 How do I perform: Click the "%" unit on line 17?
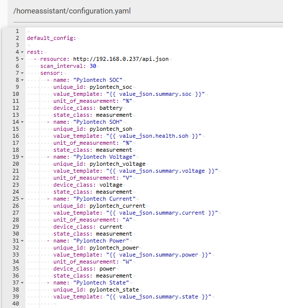[127, 143]
